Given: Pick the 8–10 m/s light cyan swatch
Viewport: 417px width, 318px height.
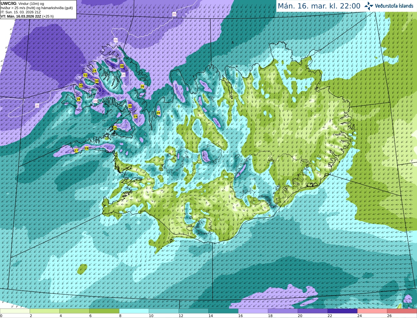Looking at the screenshot, I should 134,311.
